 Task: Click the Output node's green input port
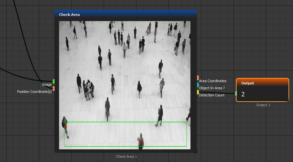point(236,94)
